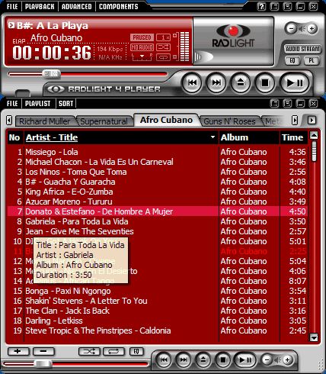Open the Components menu
Screen dimensions: 326x374
(119, 6)
